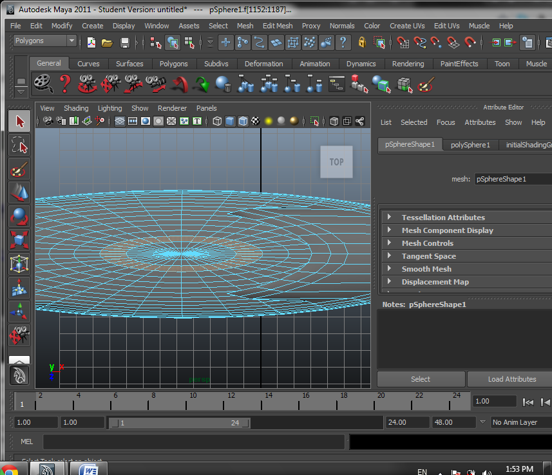552x475 pixels.
Task: Choose the Paint Selection tool in toolbox
Action: pyautogui.click(x=19, y=169)
